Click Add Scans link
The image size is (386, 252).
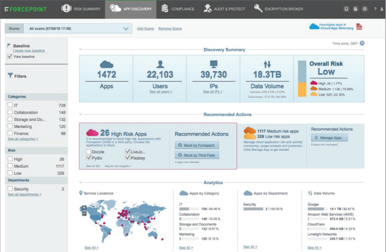pyautogui.click(x=145, y=29)
